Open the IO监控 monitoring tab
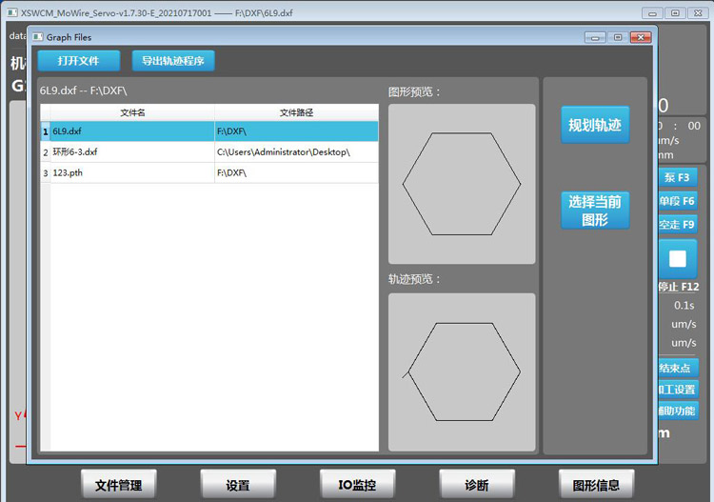The image size is (714, 502). pyautogui.click(x=357, y=484)
